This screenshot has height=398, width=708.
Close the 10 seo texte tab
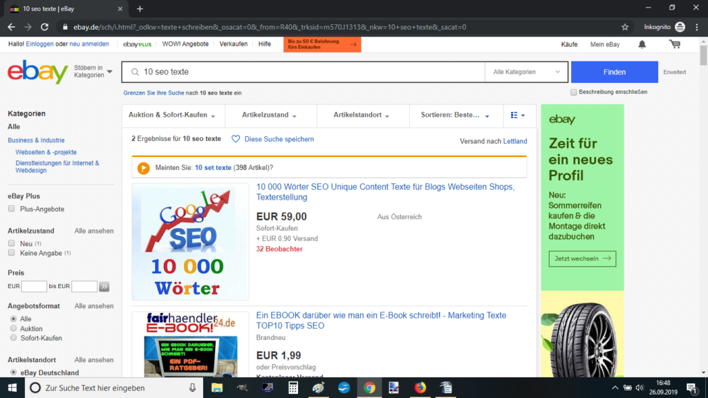tap(120, 8)
